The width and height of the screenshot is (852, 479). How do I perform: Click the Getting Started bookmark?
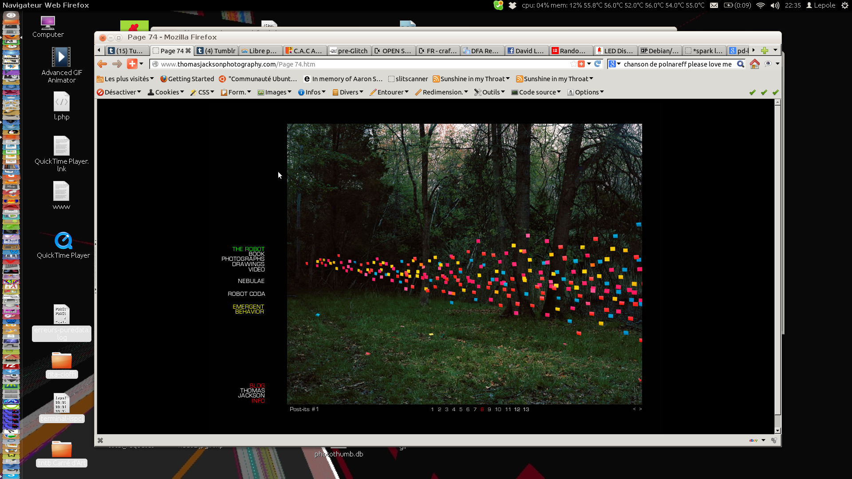click(x=187, y=79)
